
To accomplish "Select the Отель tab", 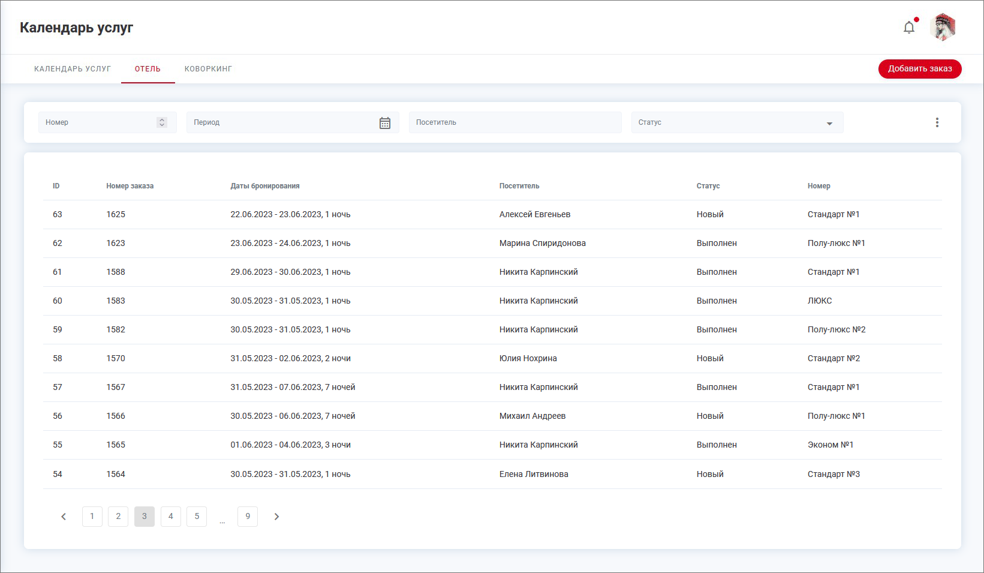I will coord(148,69).
